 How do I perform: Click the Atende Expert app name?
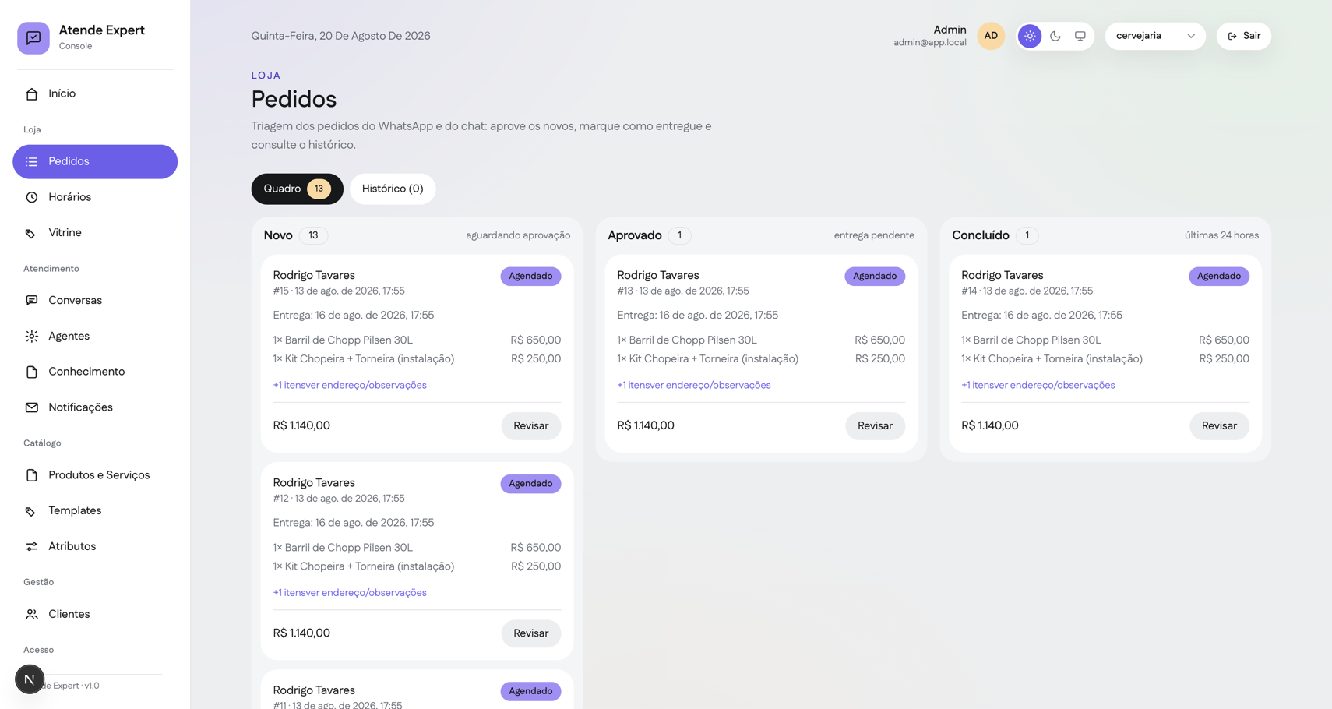pos(102,30)
